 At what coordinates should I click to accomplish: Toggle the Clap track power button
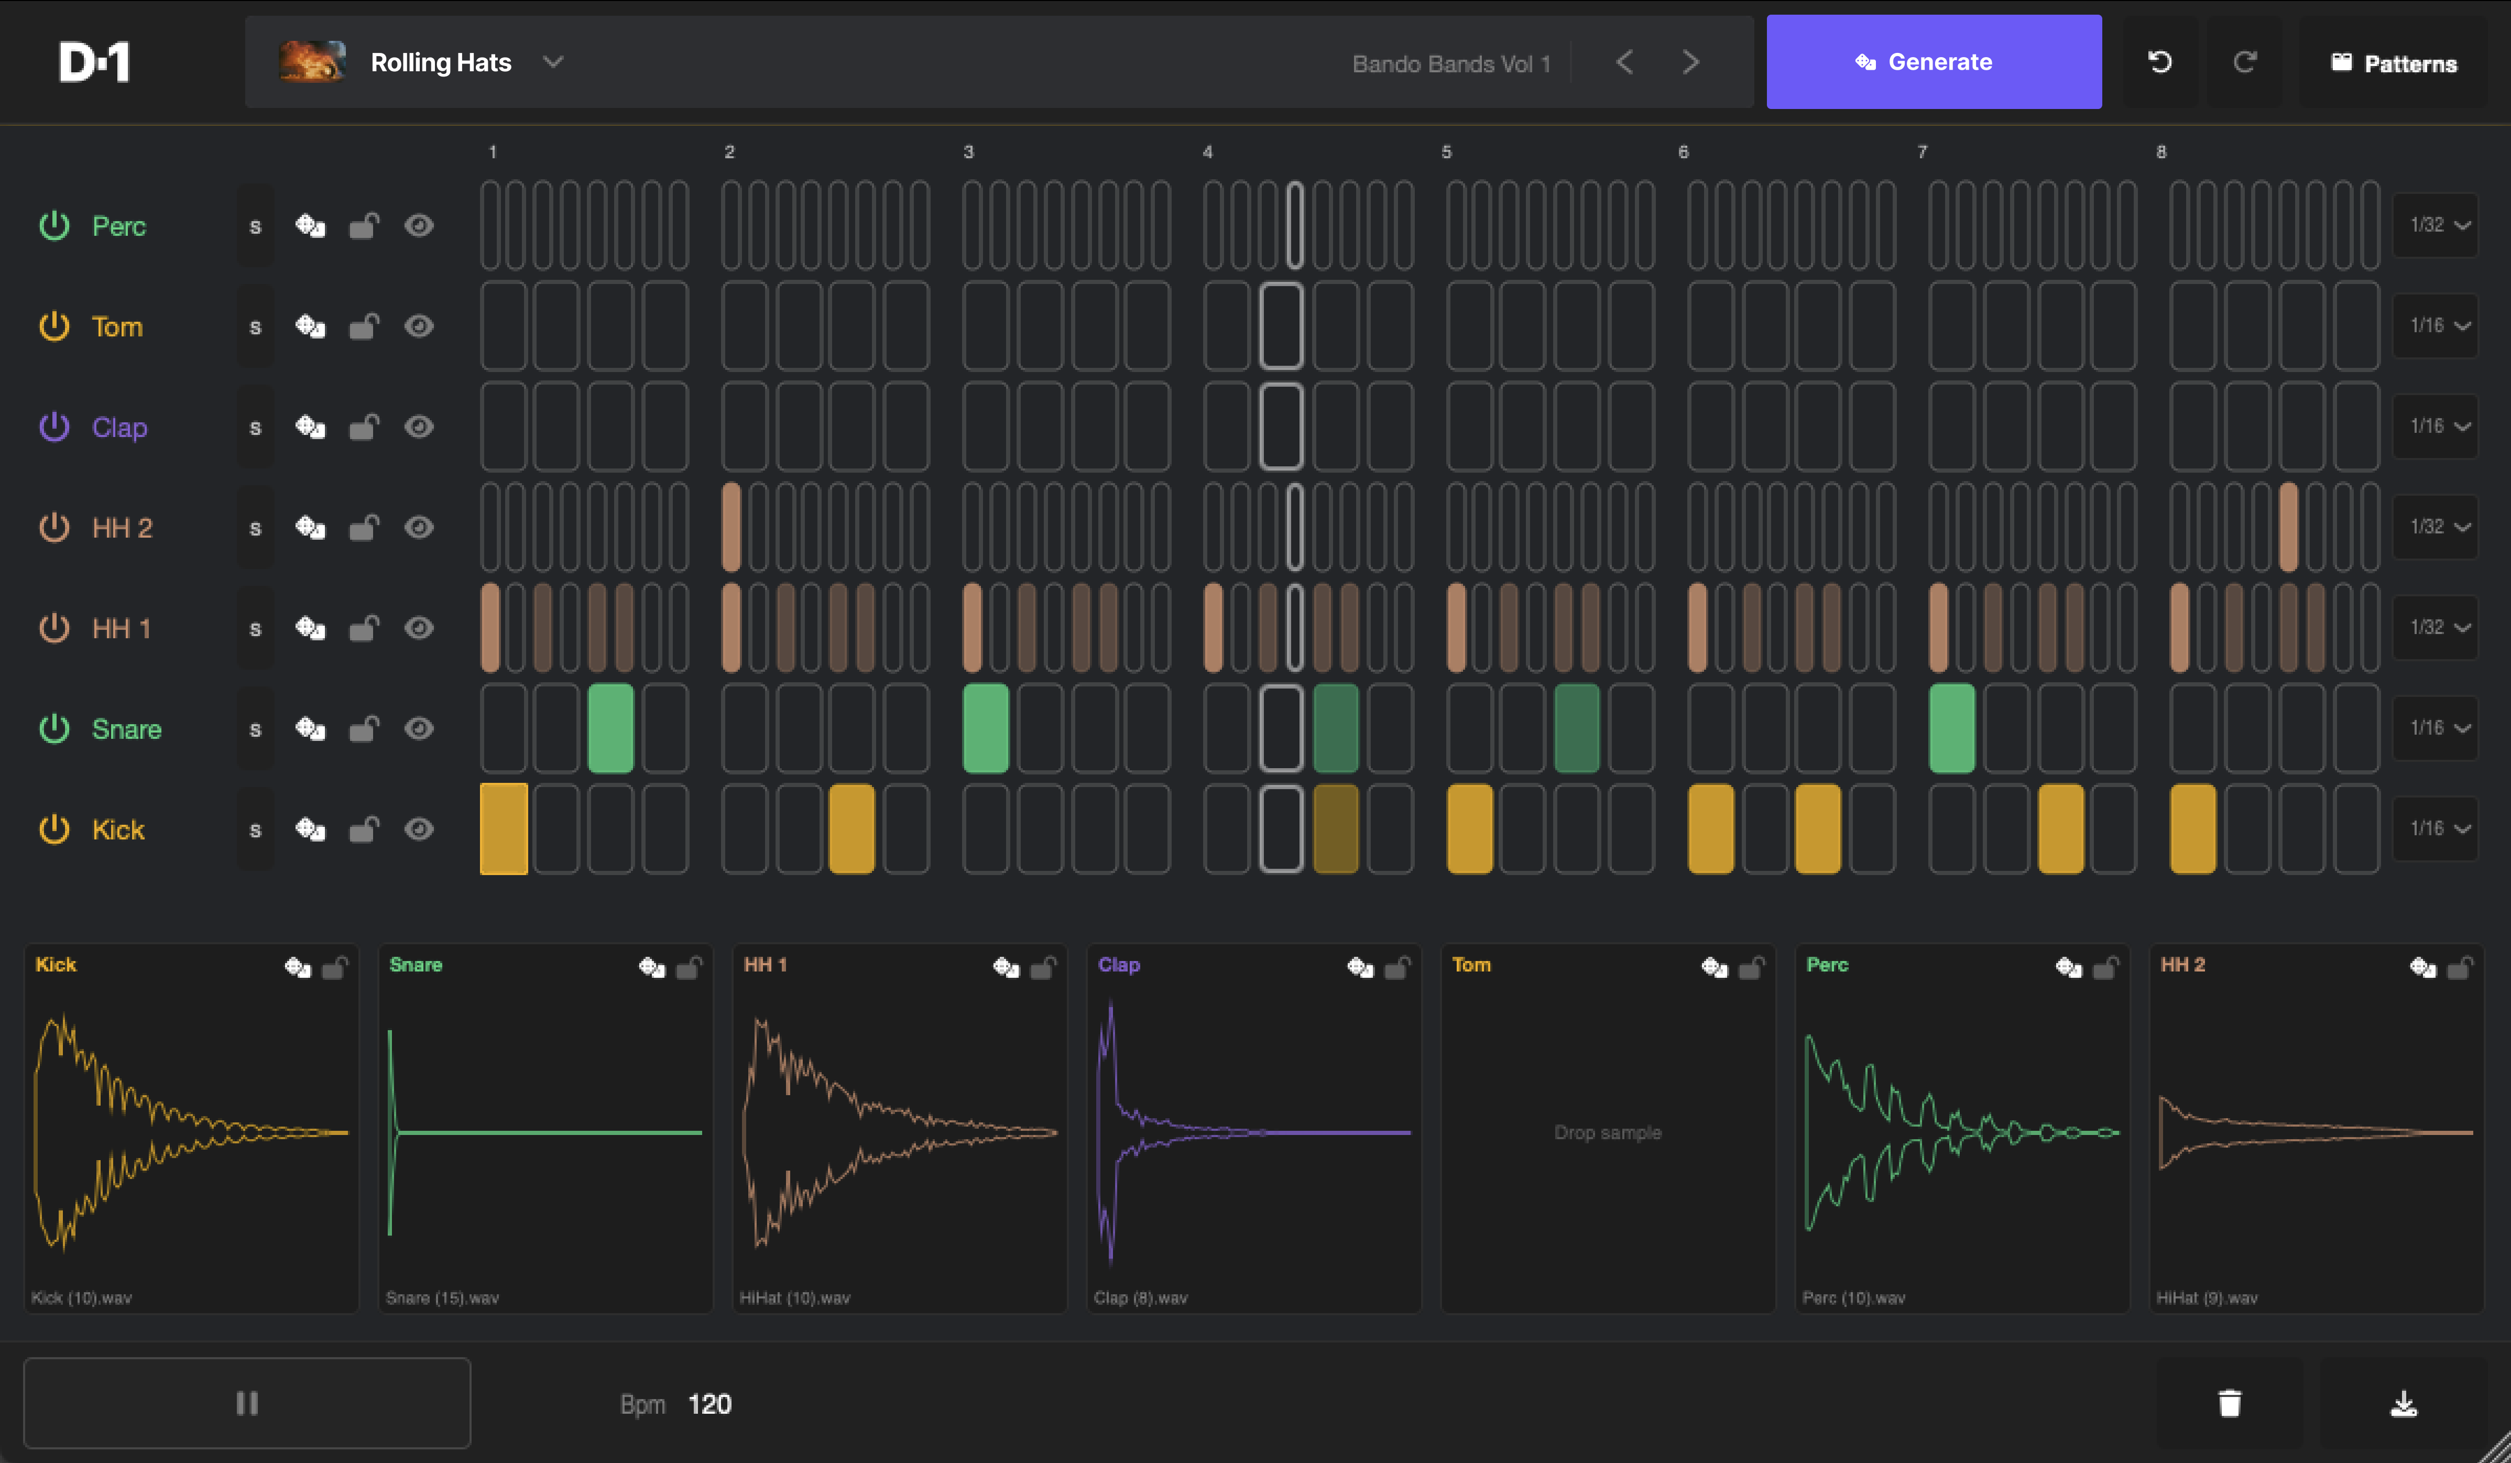(54, 427)
